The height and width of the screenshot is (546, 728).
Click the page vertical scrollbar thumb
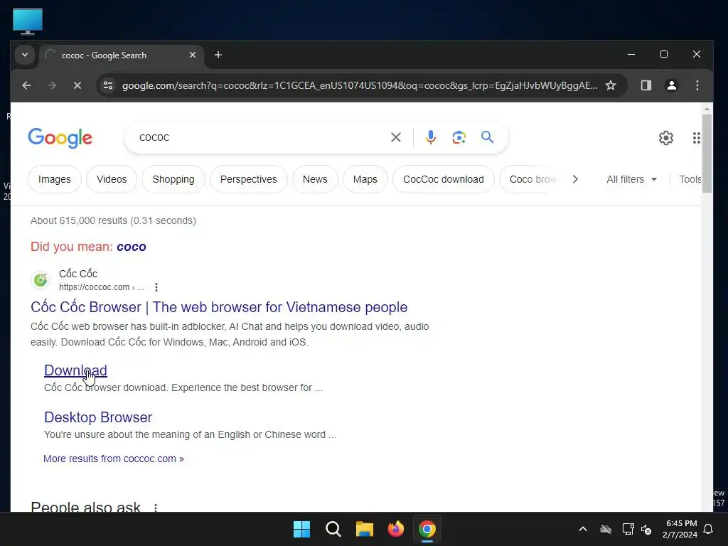(x=707, y=154)
